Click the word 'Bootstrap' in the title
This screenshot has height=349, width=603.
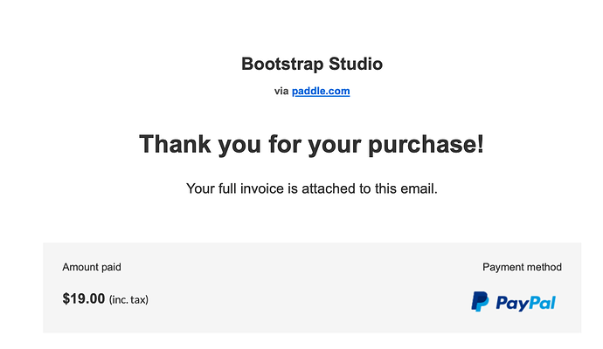click(x=275, y=64)
